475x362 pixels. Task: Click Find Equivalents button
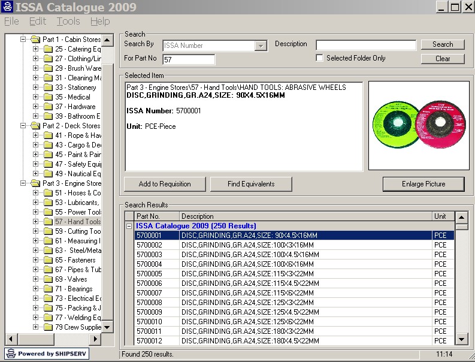pos(251,184)
